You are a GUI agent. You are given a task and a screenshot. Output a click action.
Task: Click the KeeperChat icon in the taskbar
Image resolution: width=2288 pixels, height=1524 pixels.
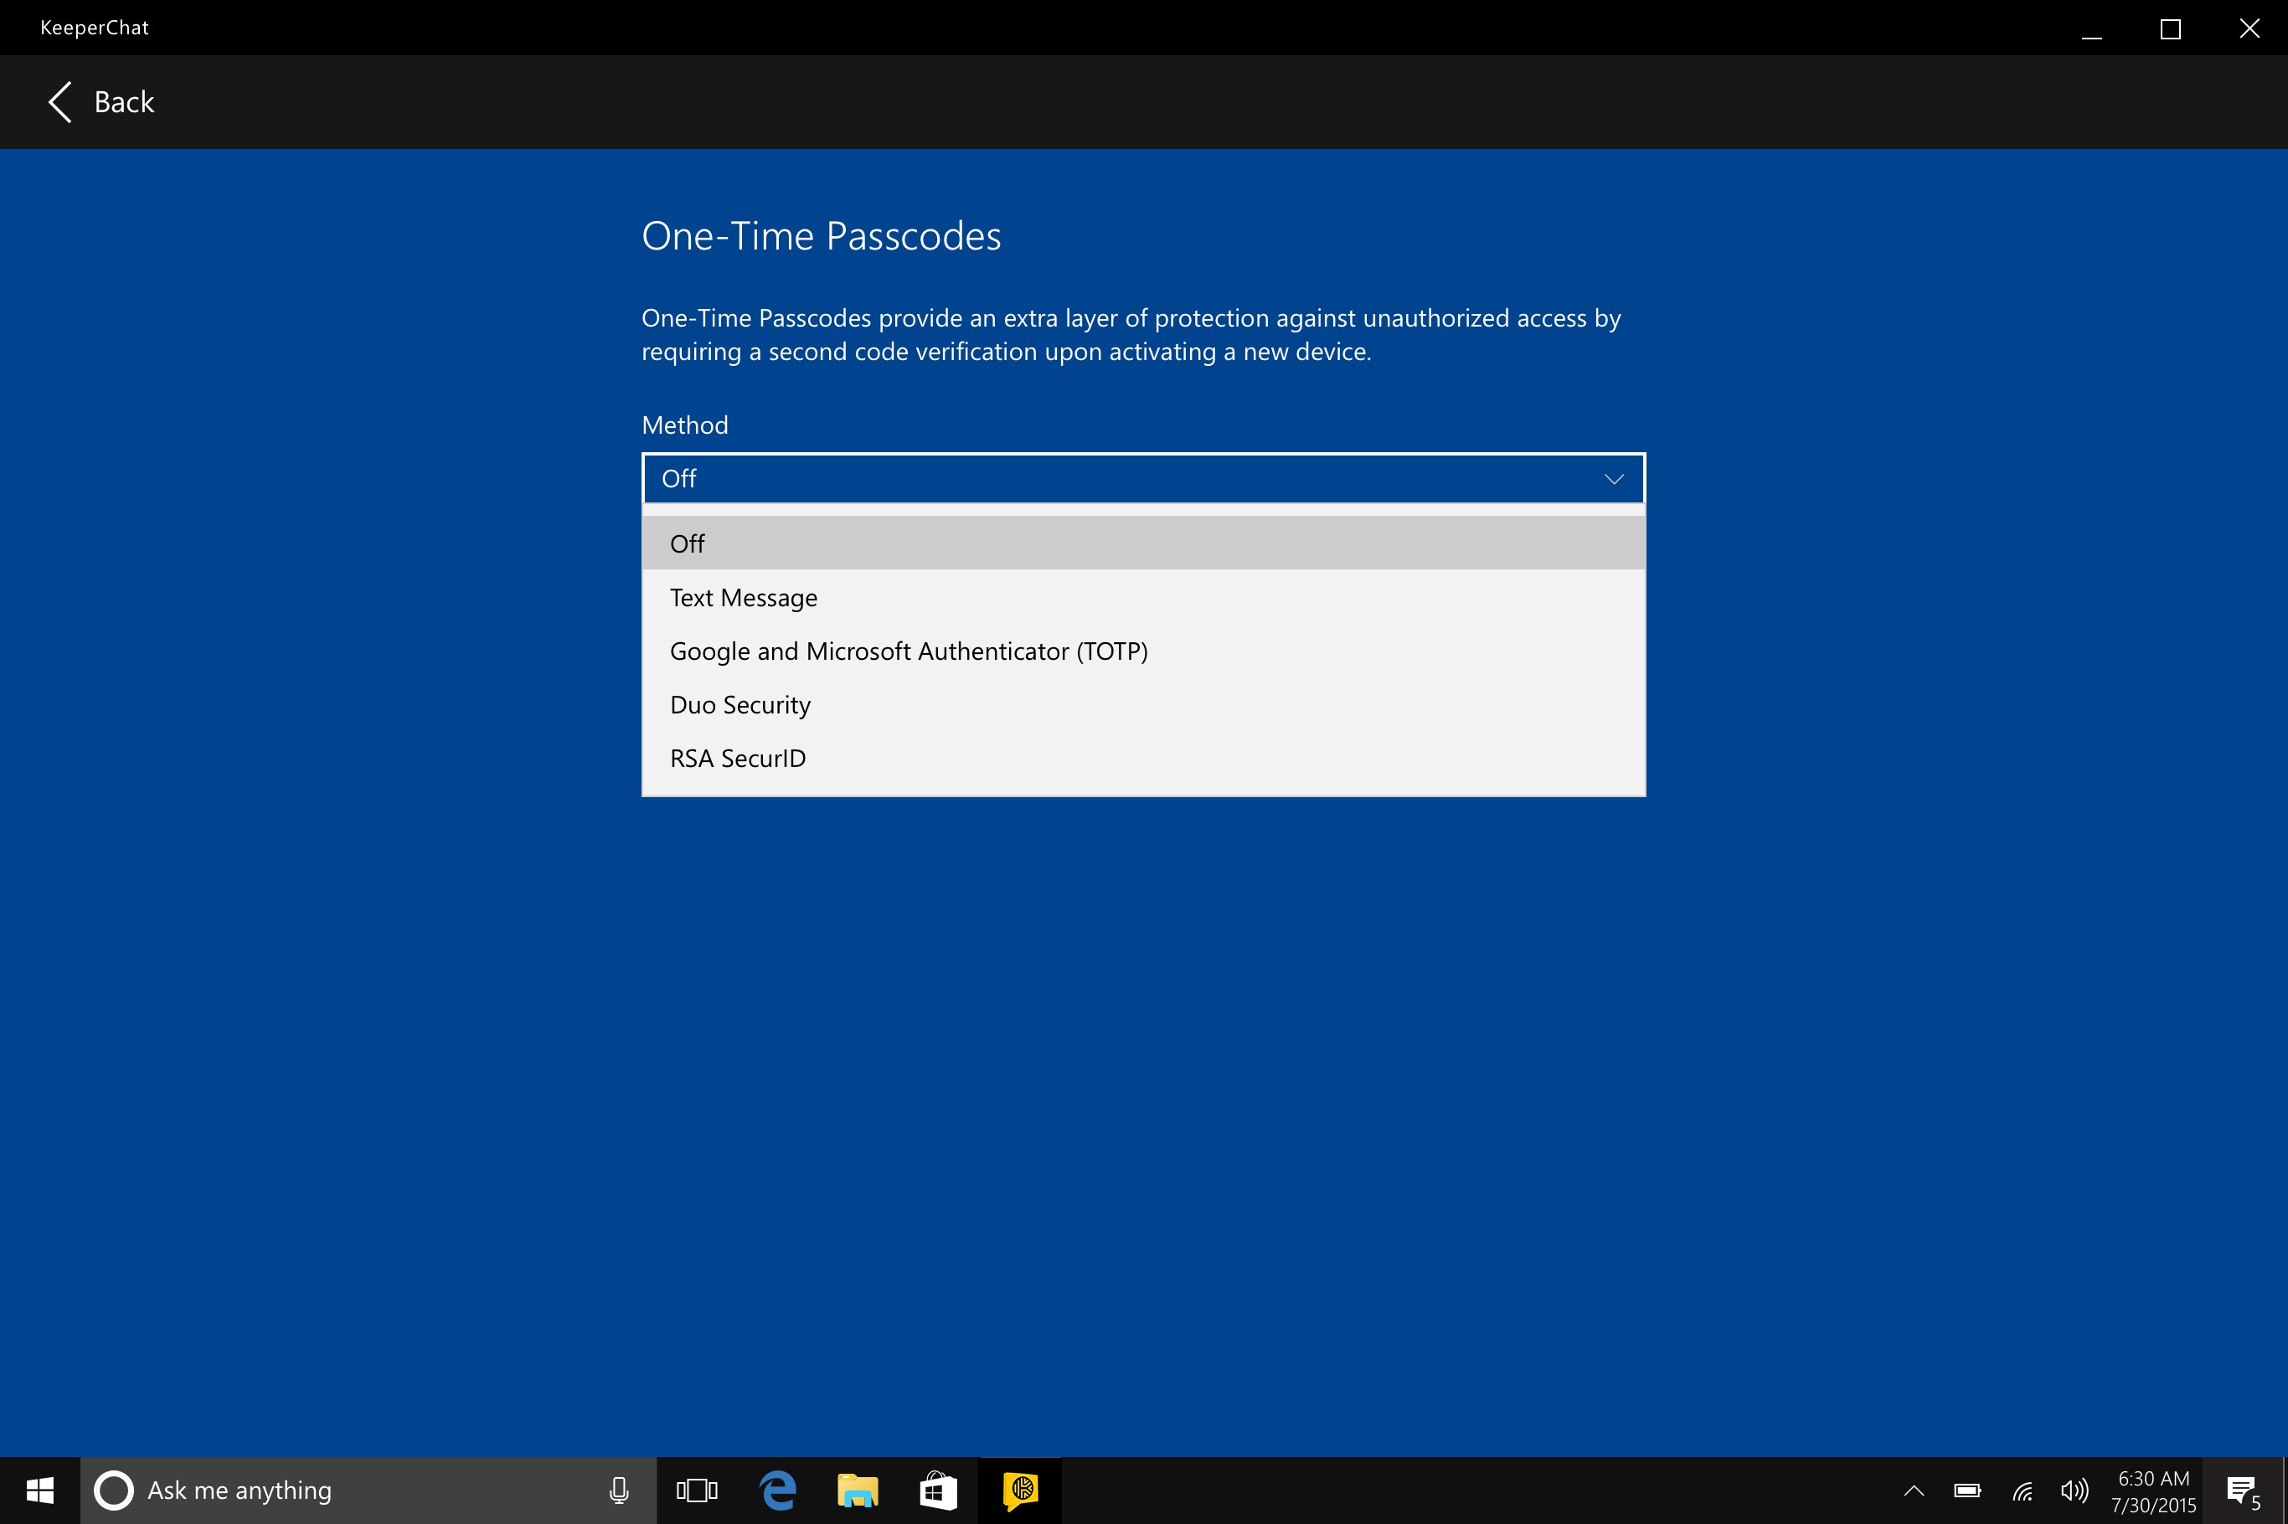tap(1018, 1489)
